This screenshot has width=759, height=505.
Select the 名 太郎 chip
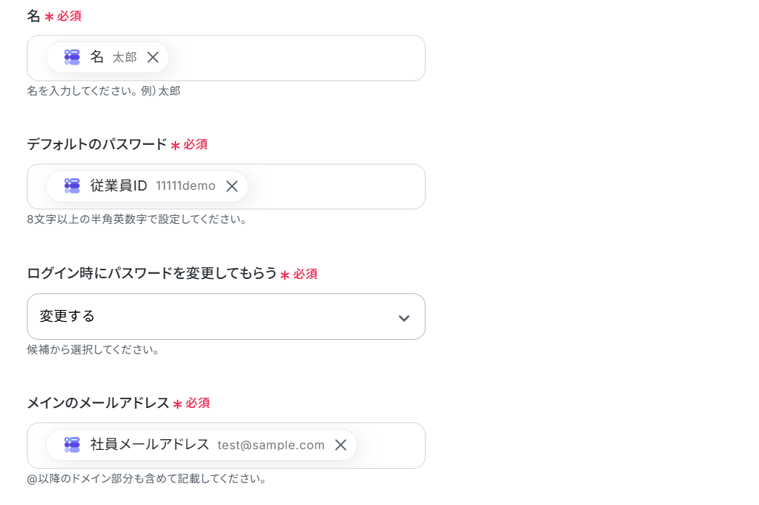click(107, 57)
